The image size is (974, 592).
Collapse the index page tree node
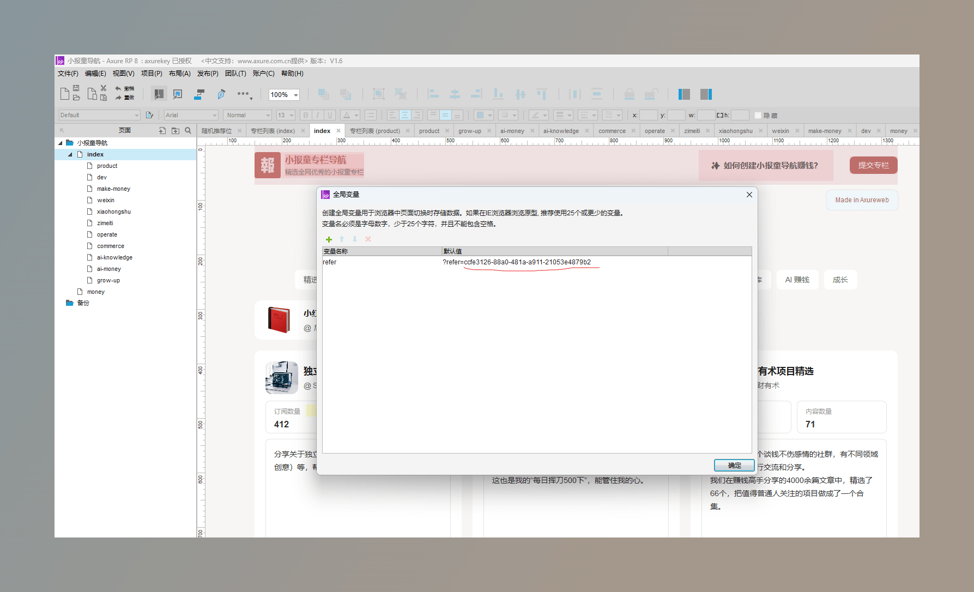70,154
